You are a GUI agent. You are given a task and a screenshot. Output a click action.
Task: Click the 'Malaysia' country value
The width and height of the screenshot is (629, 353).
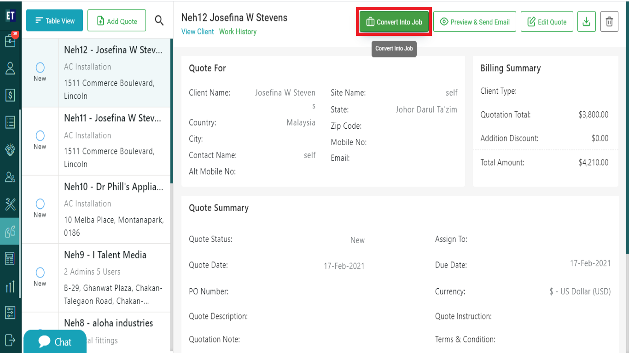[301, 123]
